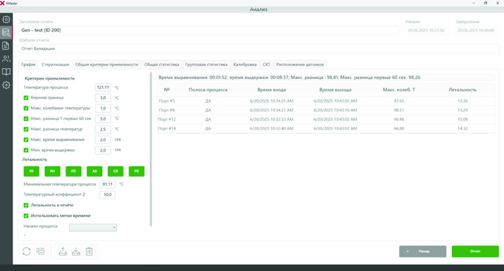Disable Летальность в отчёте checkbox
Screen dimensions: 504x271
[26, 205]
